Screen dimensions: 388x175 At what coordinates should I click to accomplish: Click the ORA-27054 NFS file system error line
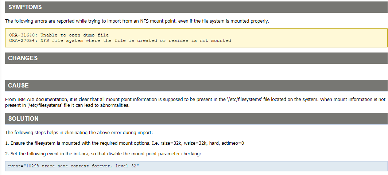coord(120,40)
